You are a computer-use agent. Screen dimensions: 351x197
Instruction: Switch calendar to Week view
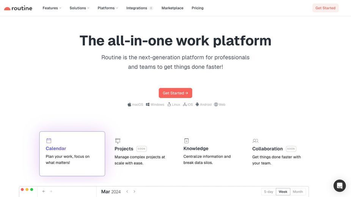pyautogui.click(x=283, y=192)
